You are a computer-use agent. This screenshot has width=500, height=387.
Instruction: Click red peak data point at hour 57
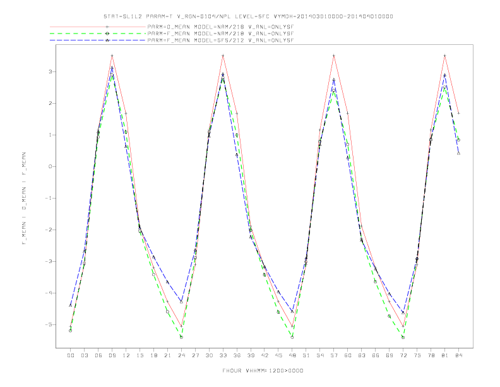click(x=334, y=56)
